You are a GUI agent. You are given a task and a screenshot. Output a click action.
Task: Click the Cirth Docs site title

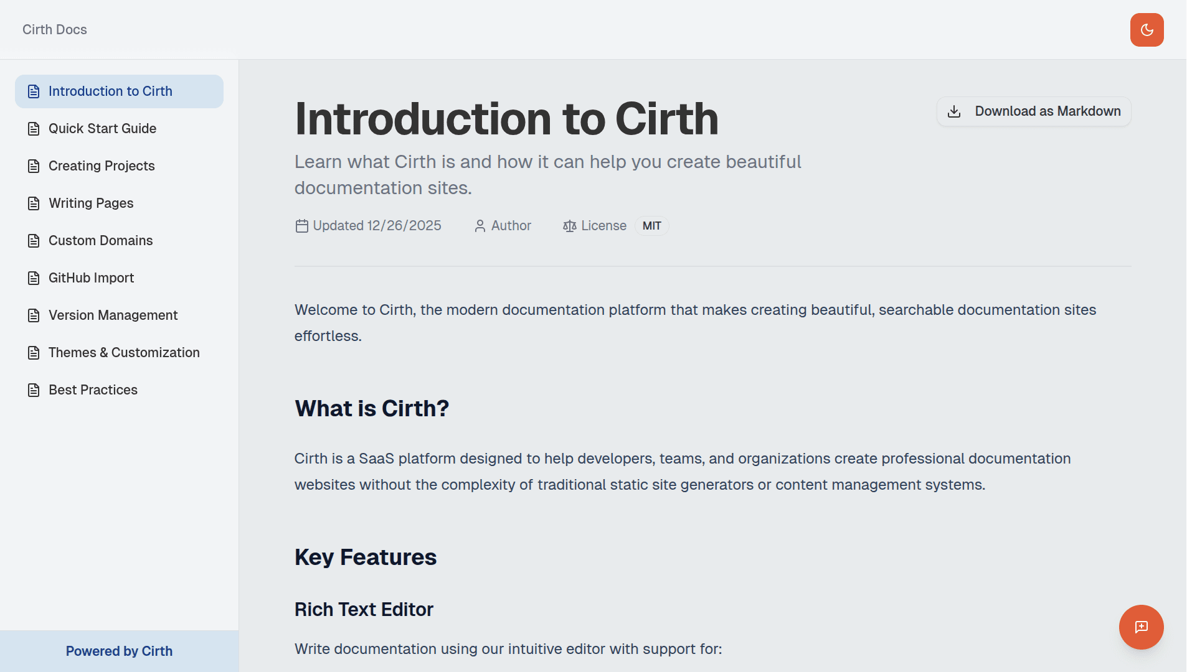pos(54,29)
